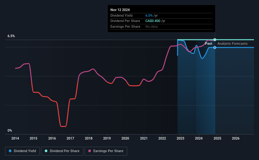Click the Nov 12 2024 tooltip date
Viewport: 259px width, 160px height.
click(120, 10)
